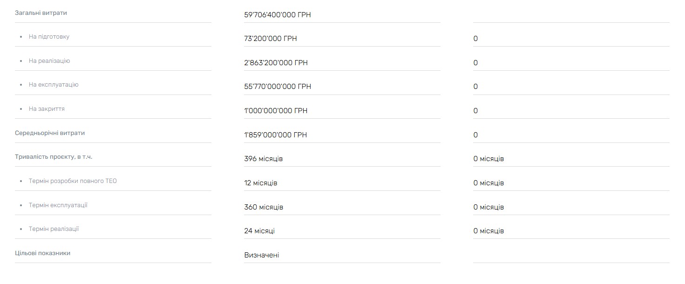
Task: Click the 2'863'200'000 ГРН implementation cost
Action: click(276, 63)
